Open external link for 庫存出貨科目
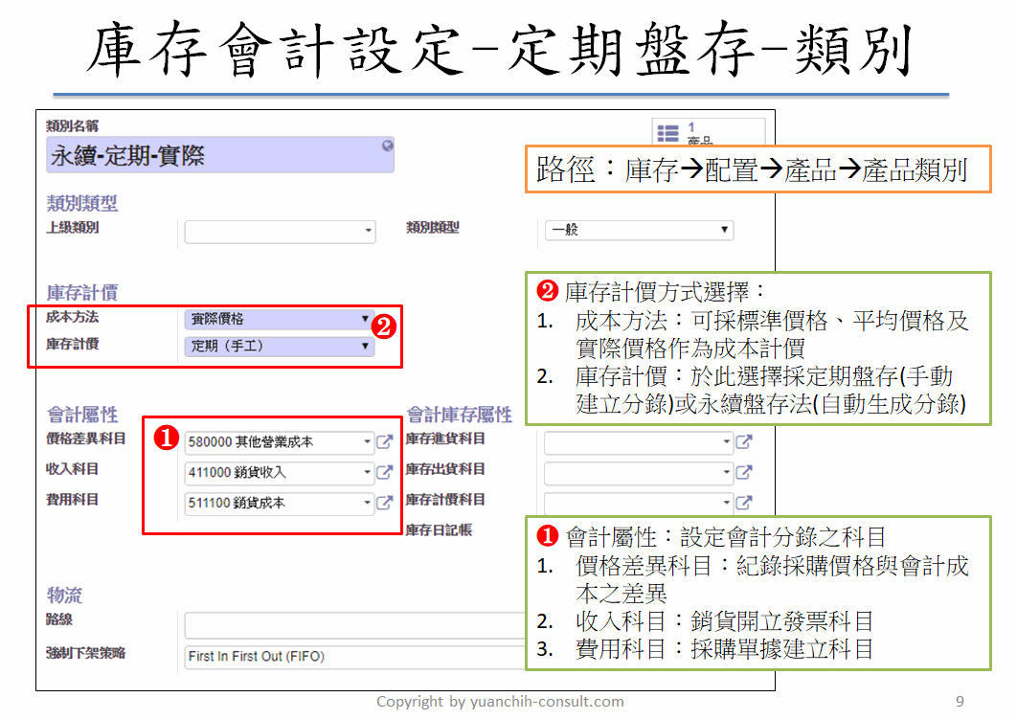The width and height of the screenshot is (1017, 720). point(744,472)
